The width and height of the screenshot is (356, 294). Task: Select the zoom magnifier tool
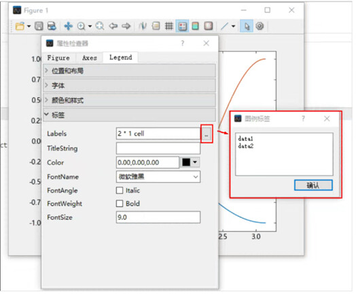[x=82, y=26]
